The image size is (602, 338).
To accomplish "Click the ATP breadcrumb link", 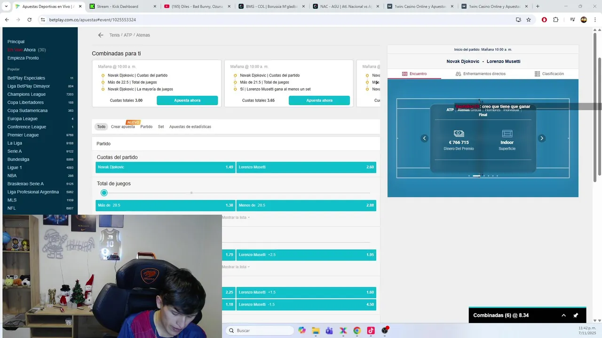I will [x=128, y=35].
